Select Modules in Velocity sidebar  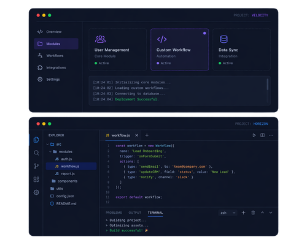click(x=56, y=43)
